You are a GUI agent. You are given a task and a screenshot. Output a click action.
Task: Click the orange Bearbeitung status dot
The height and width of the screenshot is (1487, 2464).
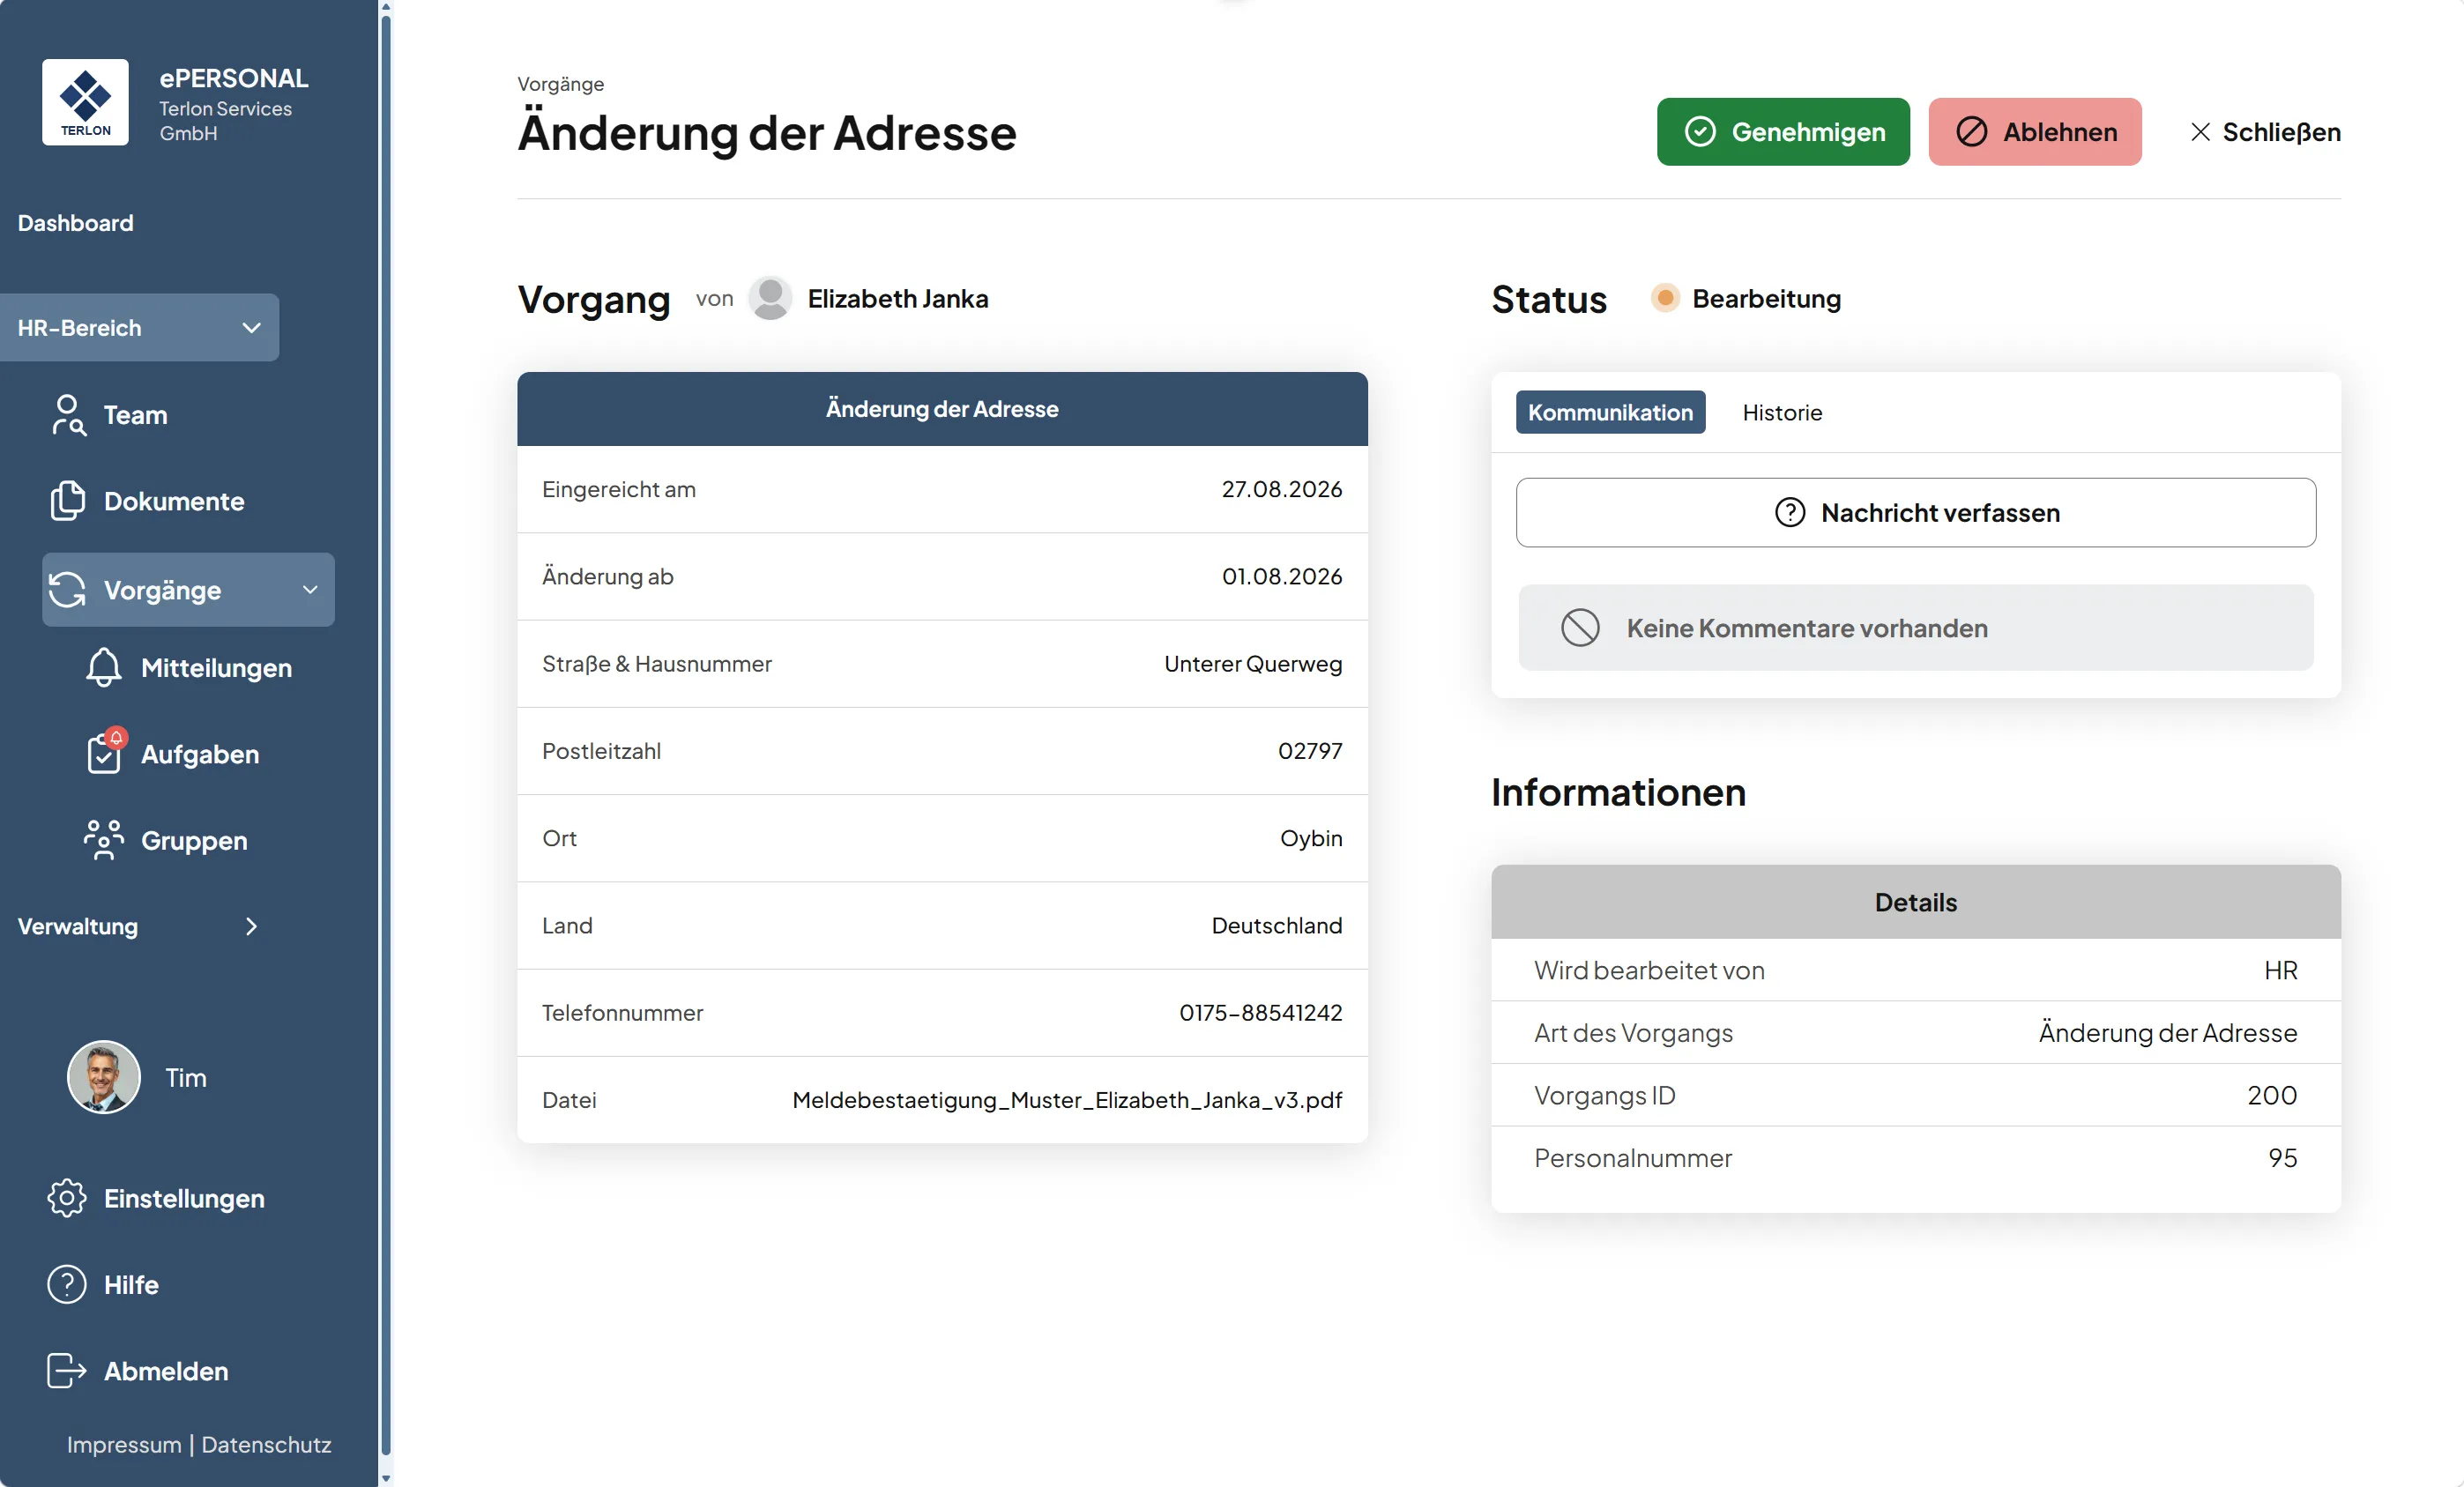[1665, 298]
